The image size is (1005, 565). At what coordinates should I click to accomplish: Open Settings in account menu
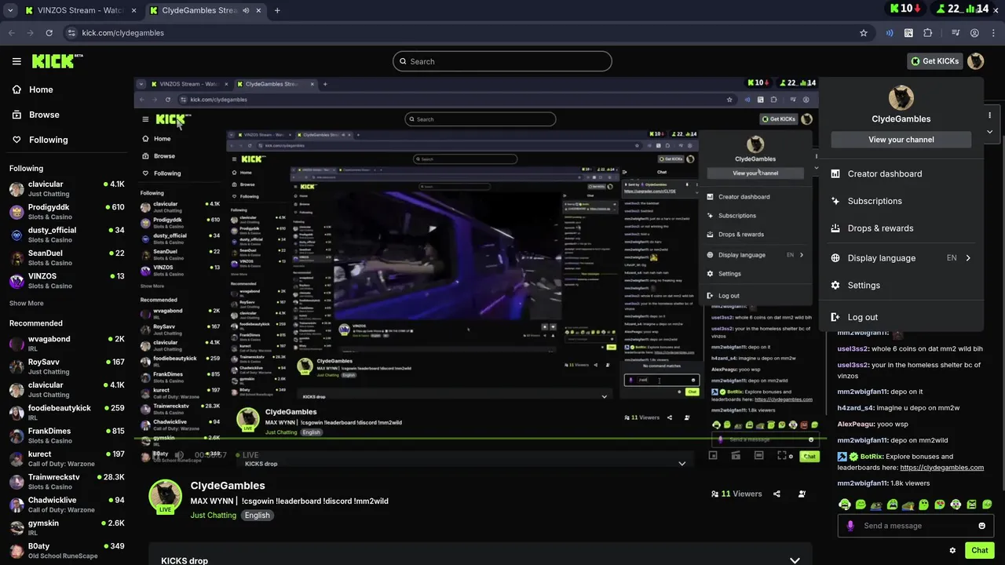click(x=901, y=286)
